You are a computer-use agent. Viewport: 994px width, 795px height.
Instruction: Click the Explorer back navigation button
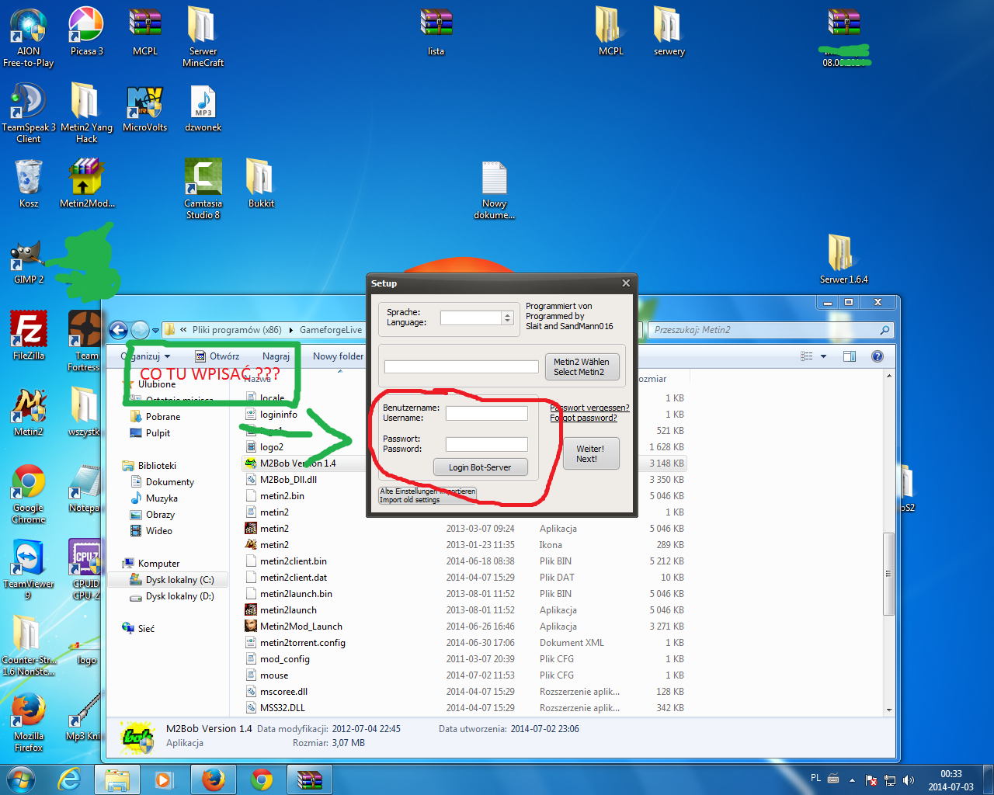pos(118,330)
